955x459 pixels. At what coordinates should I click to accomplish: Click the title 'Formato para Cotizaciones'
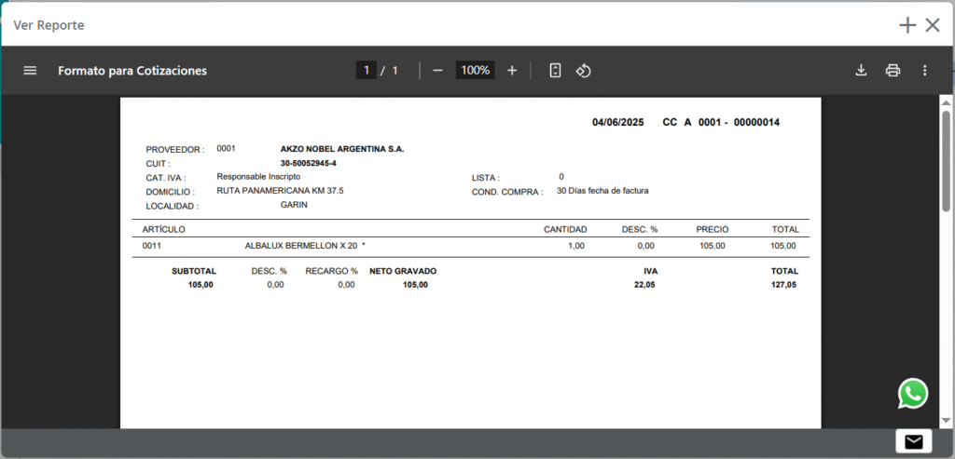click(132, 71)
